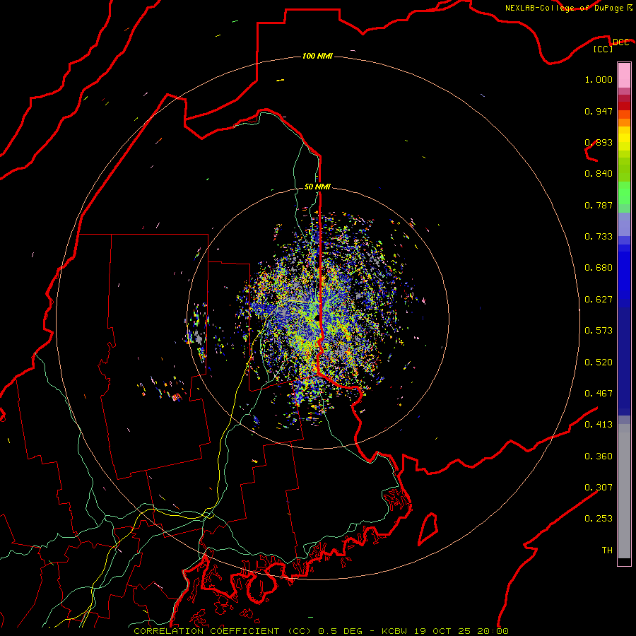Click the [CC] unit label
Screen dimensions: 636x636
(603, 49)
